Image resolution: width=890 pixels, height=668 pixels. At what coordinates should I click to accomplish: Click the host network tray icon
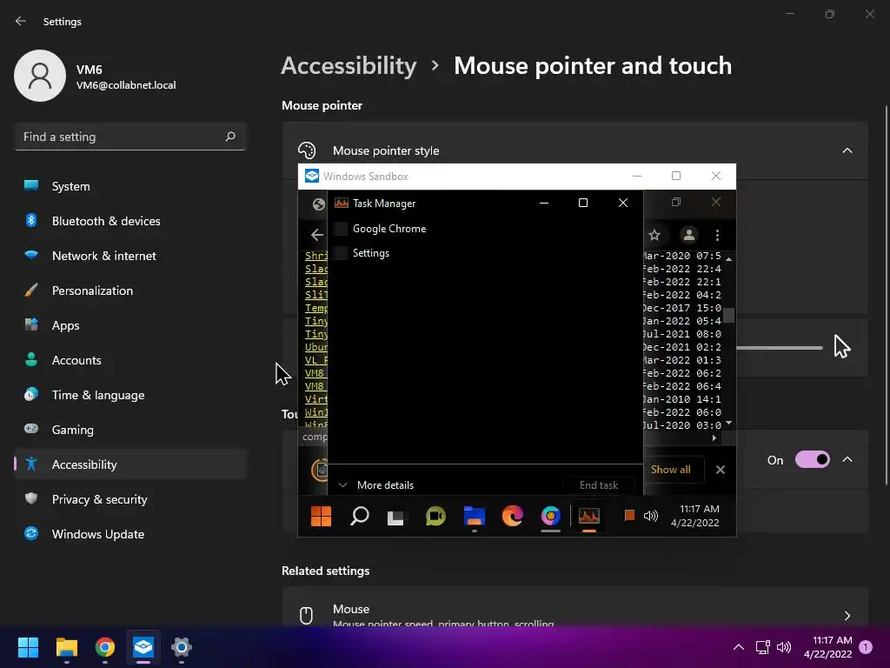(763, 647)
